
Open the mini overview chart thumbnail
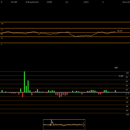(64, 125)
